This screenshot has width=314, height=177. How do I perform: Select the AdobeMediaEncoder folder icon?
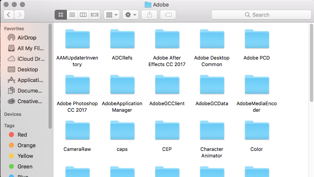pyautogui.click(x=257, y=84)
